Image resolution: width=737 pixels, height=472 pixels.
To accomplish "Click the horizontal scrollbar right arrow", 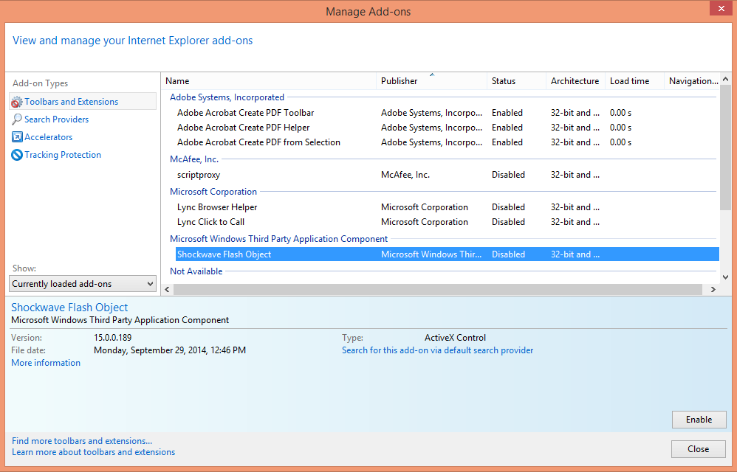I will 713,290.
